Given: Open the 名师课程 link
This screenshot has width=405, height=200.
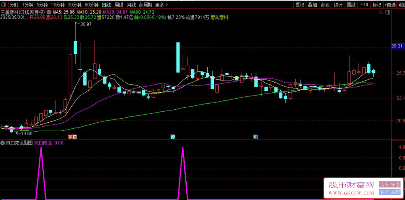Looking at the screenshot, I should coord(390,192).
